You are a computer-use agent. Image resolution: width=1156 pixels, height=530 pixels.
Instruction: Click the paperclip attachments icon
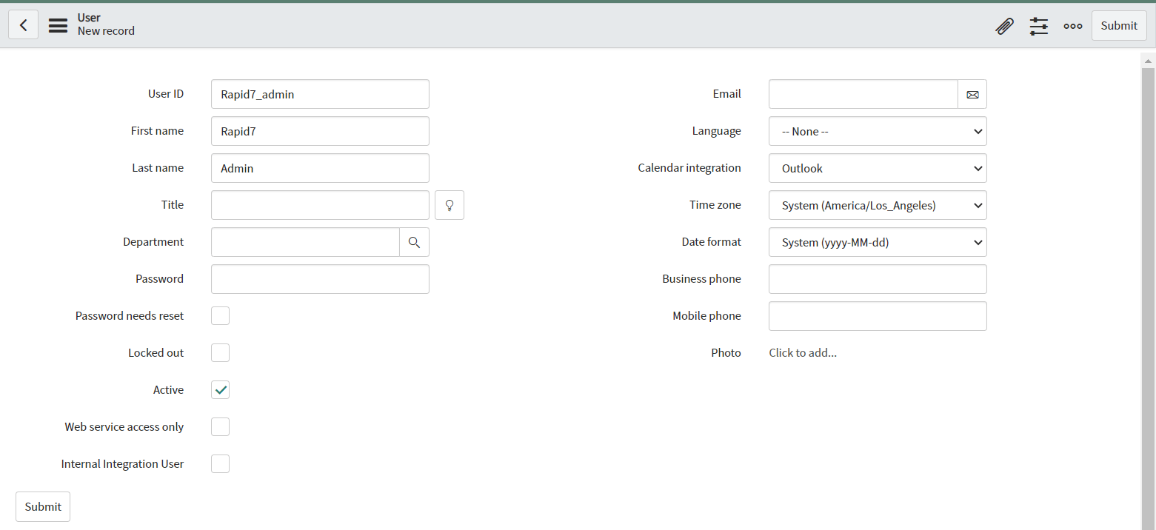(1004, 26)
